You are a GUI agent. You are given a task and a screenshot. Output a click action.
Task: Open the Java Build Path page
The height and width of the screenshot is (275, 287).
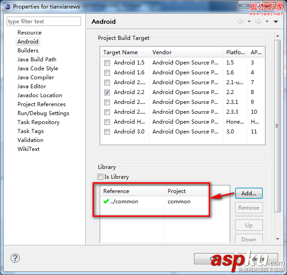click(37, 60)
